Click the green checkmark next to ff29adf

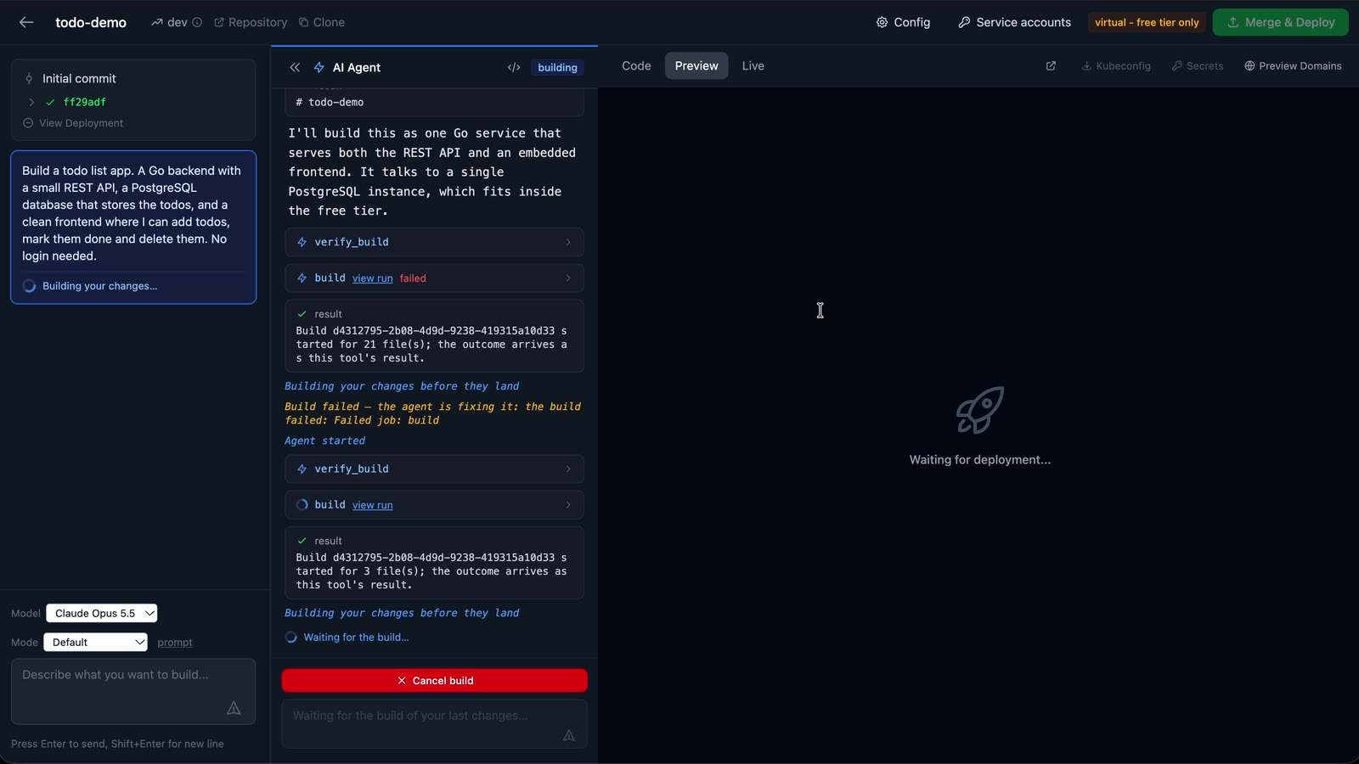click(x=50, y=102)
